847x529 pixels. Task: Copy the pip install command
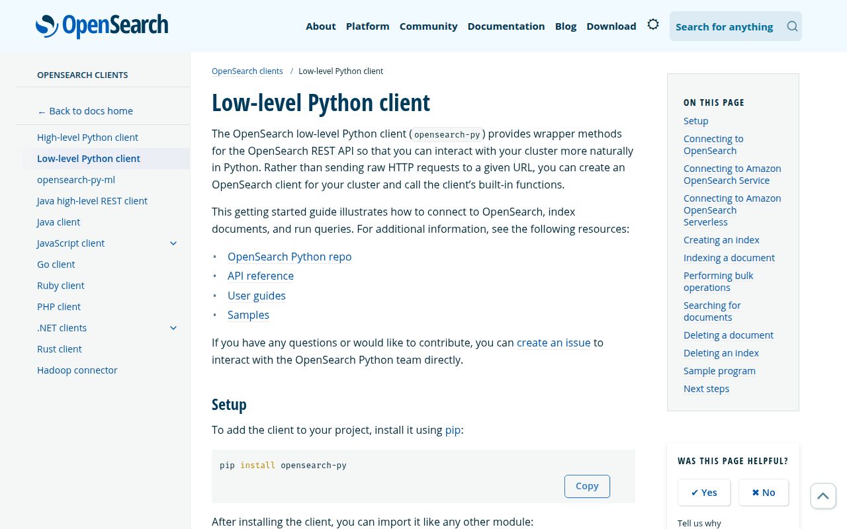pos(587,486)
